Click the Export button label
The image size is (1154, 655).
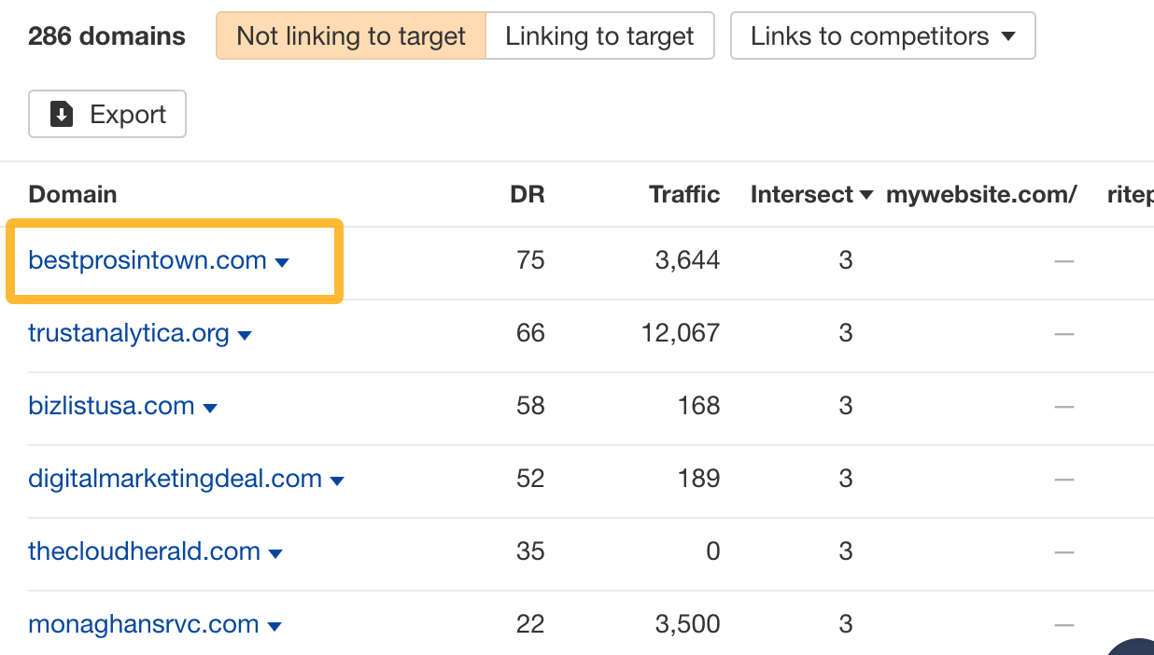pos(128,114)
